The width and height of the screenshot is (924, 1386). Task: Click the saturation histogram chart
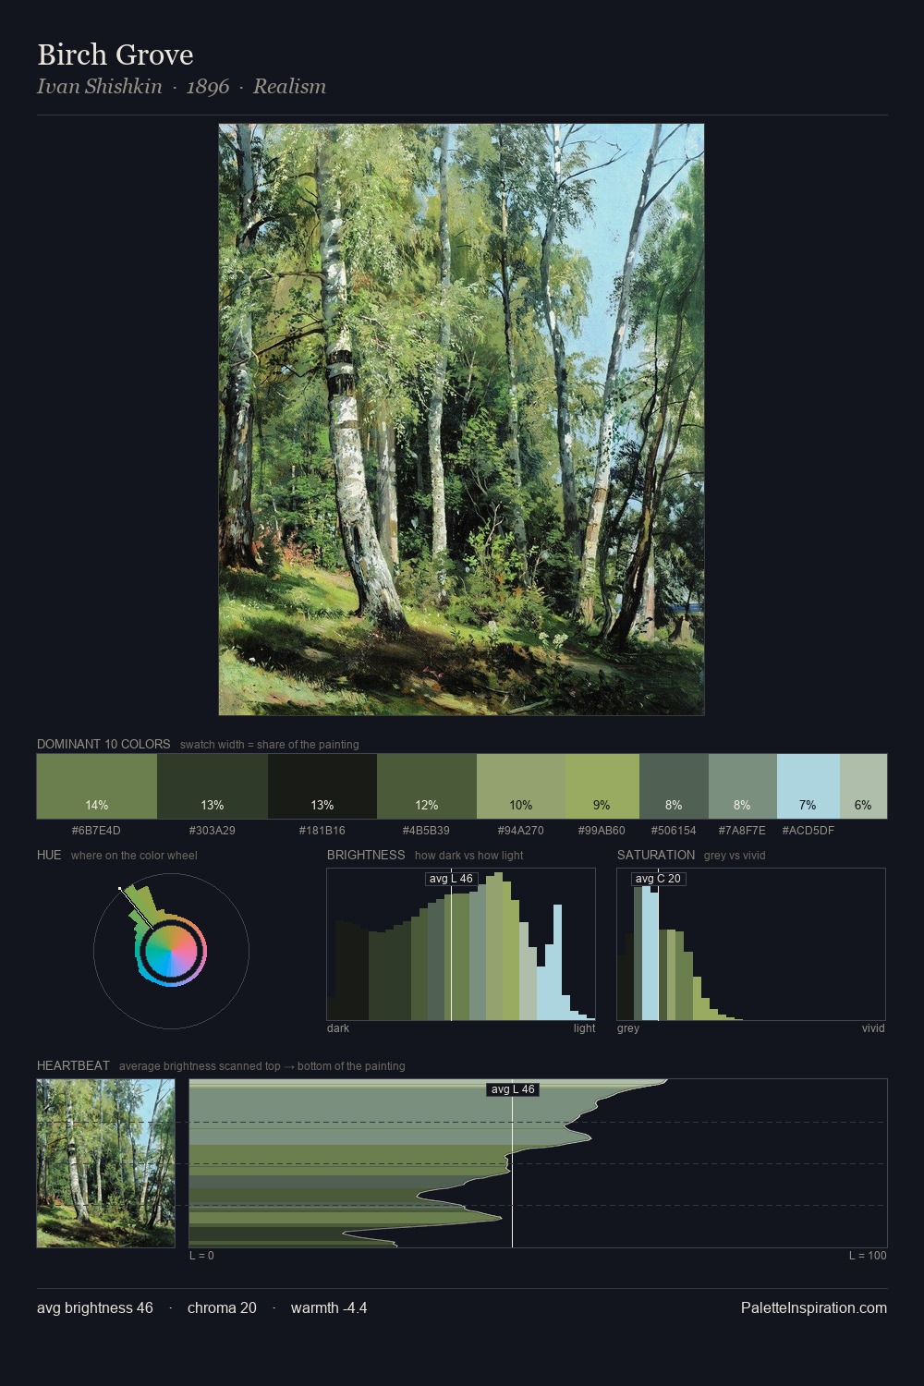(x=751, y=944)
